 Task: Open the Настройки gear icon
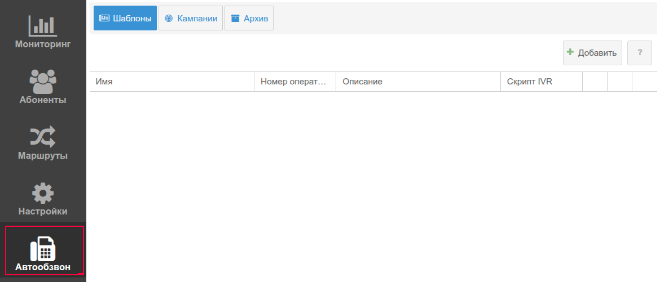(x=43, y=193)
